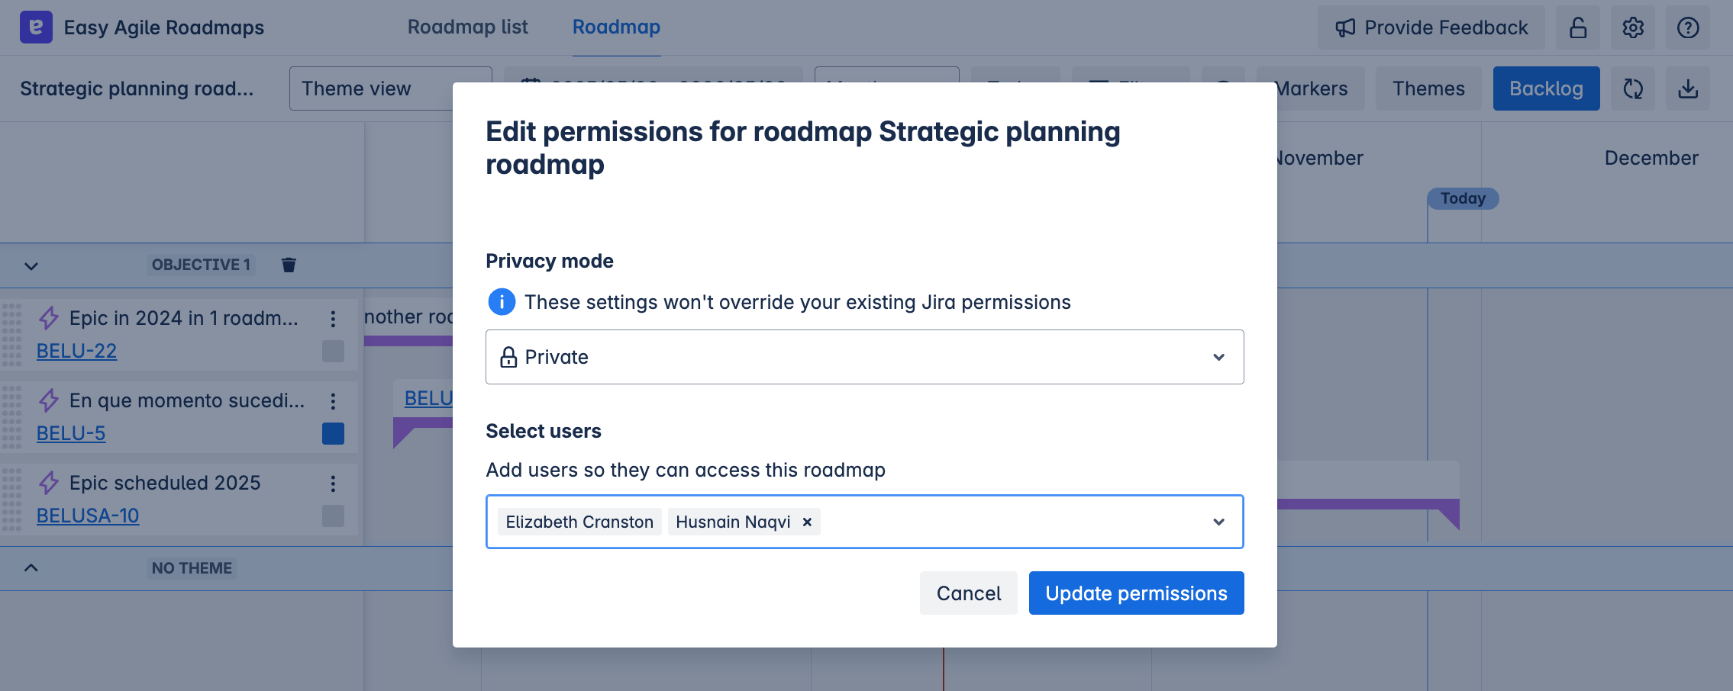
Task: Delete Objective 1 theme via trash icon
Action: (289, 265)
